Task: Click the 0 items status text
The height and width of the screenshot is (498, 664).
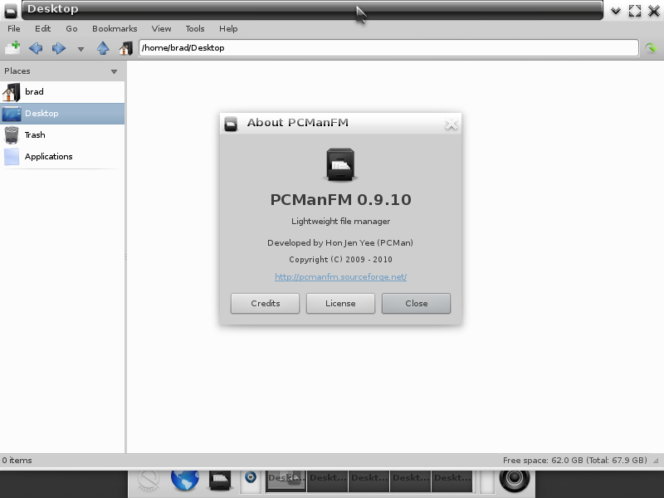Action: click(17, 460)
